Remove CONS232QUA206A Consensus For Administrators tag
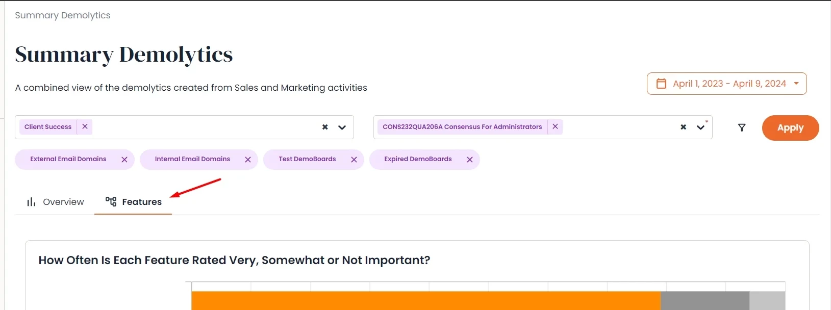This screenshot has width=831, height=310. pos(555,126)
